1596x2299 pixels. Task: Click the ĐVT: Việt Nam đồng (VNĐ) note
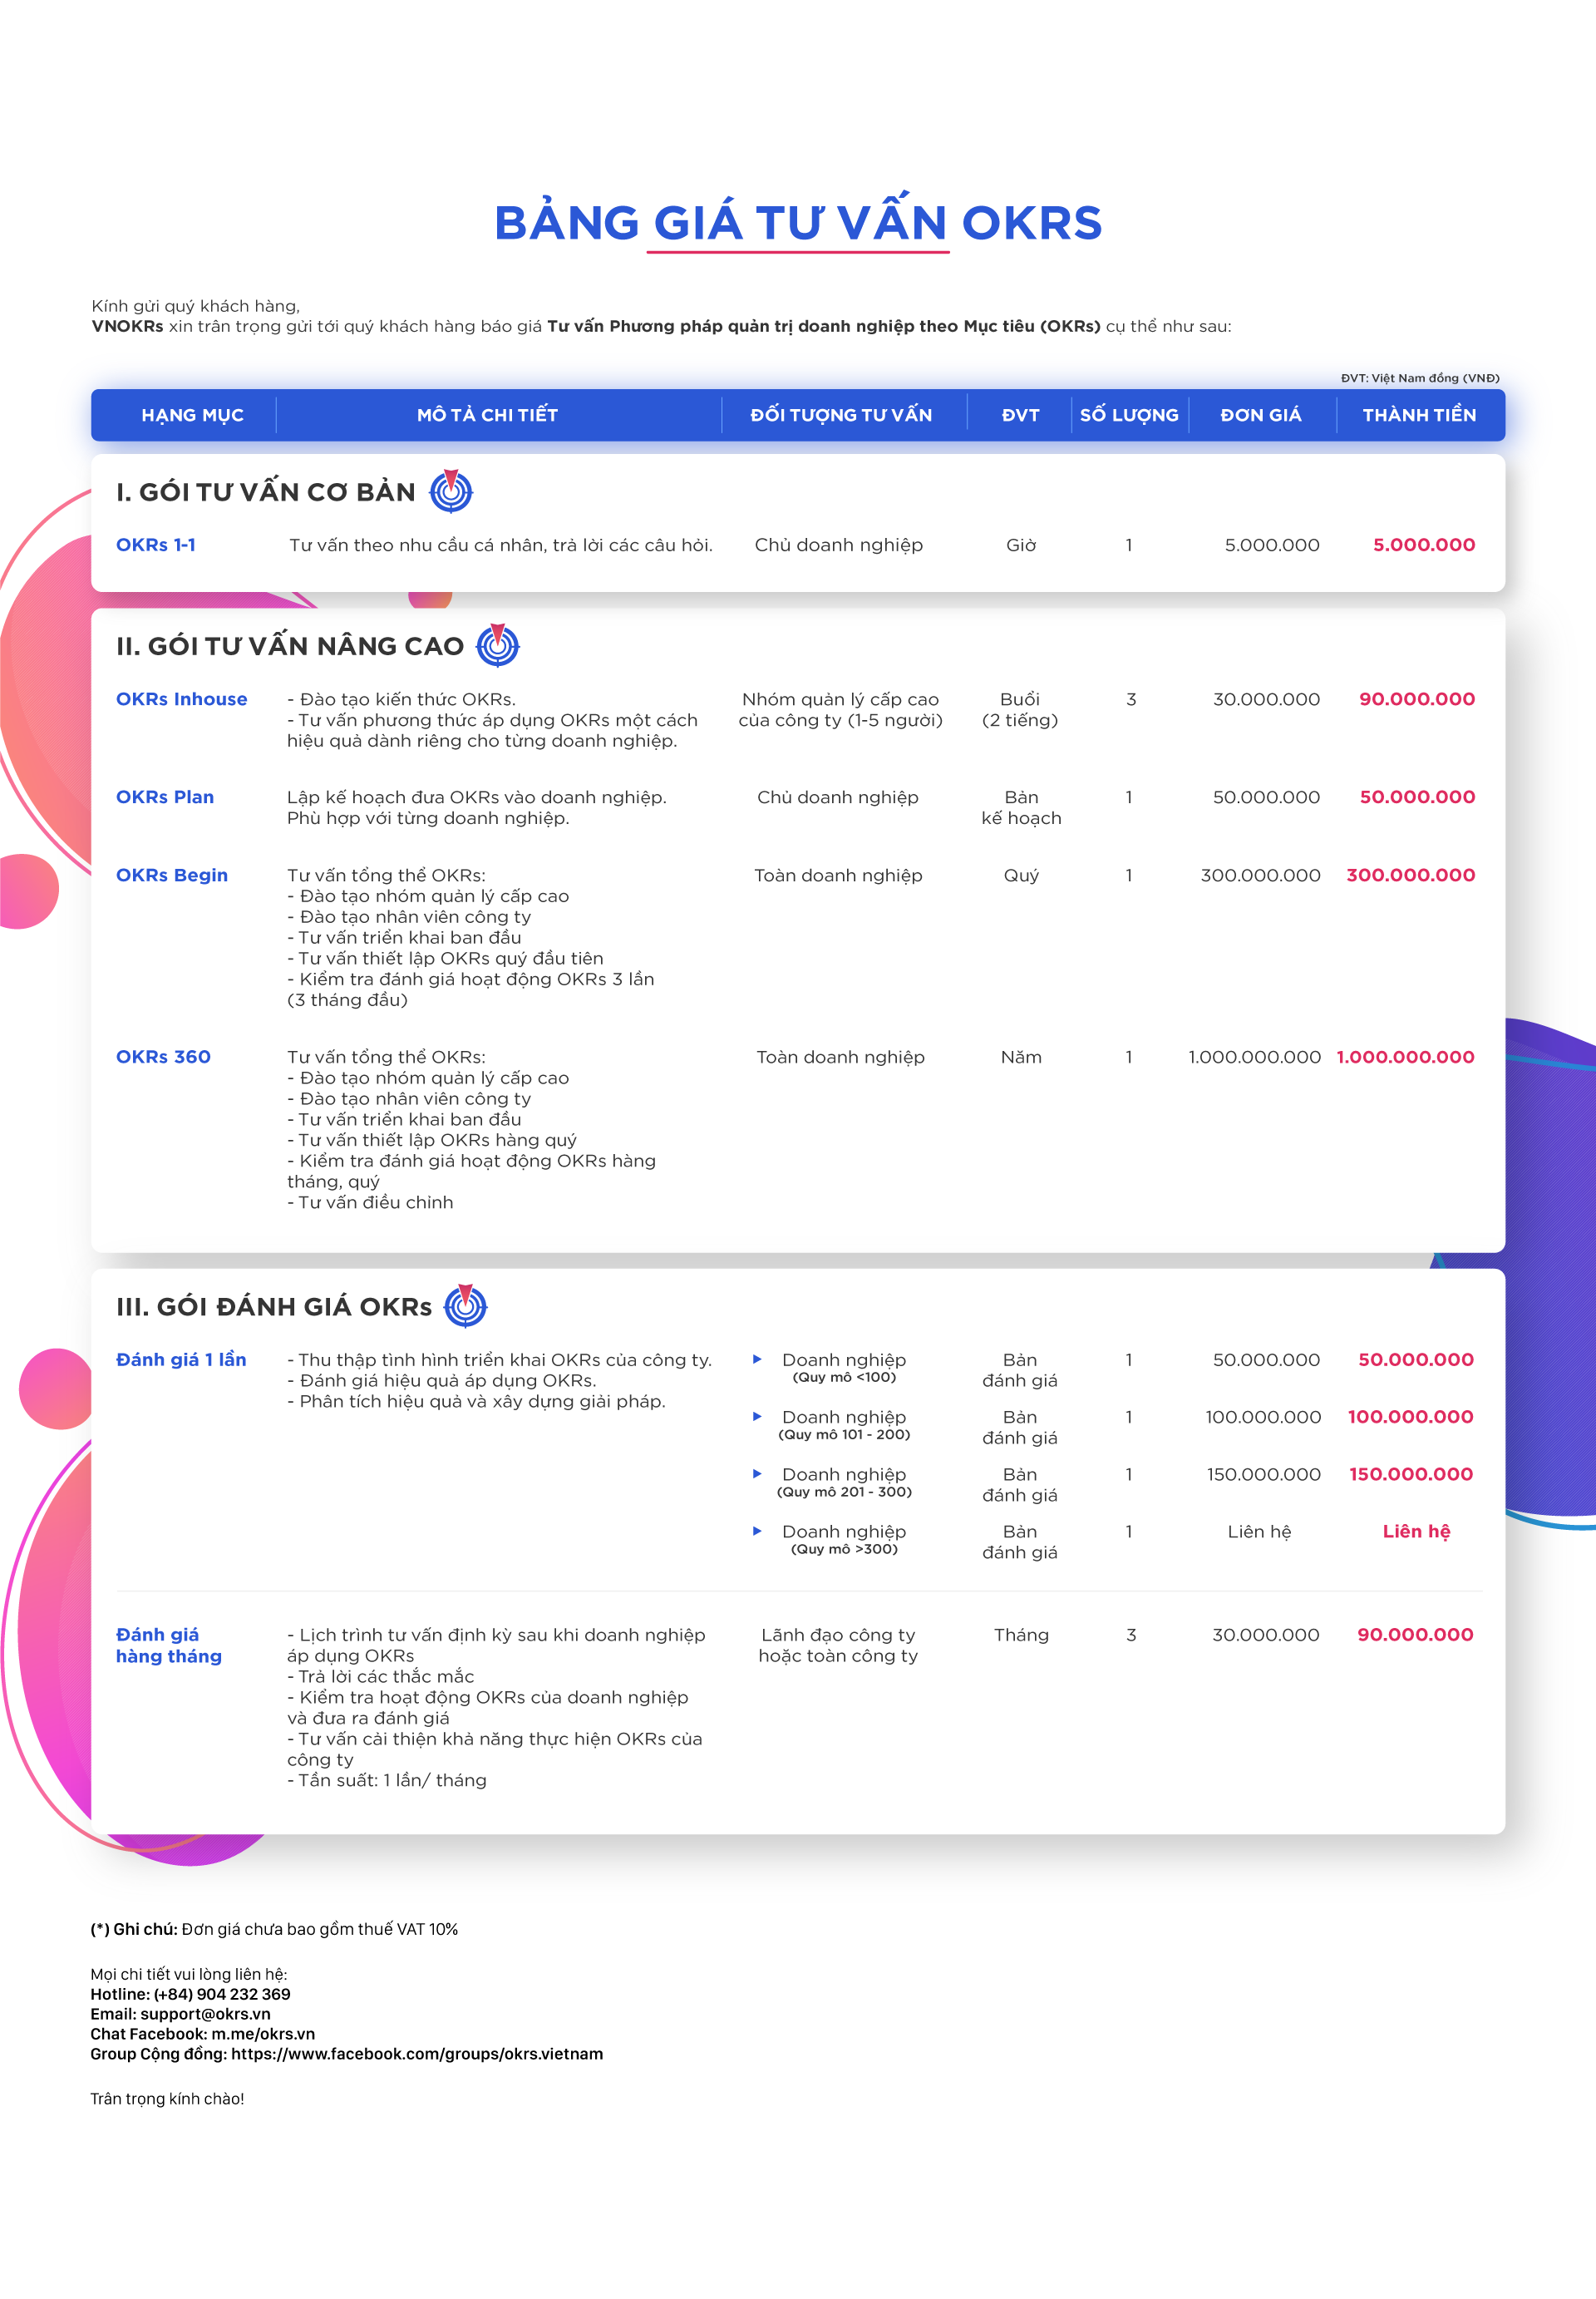[x=1420, y=378]
